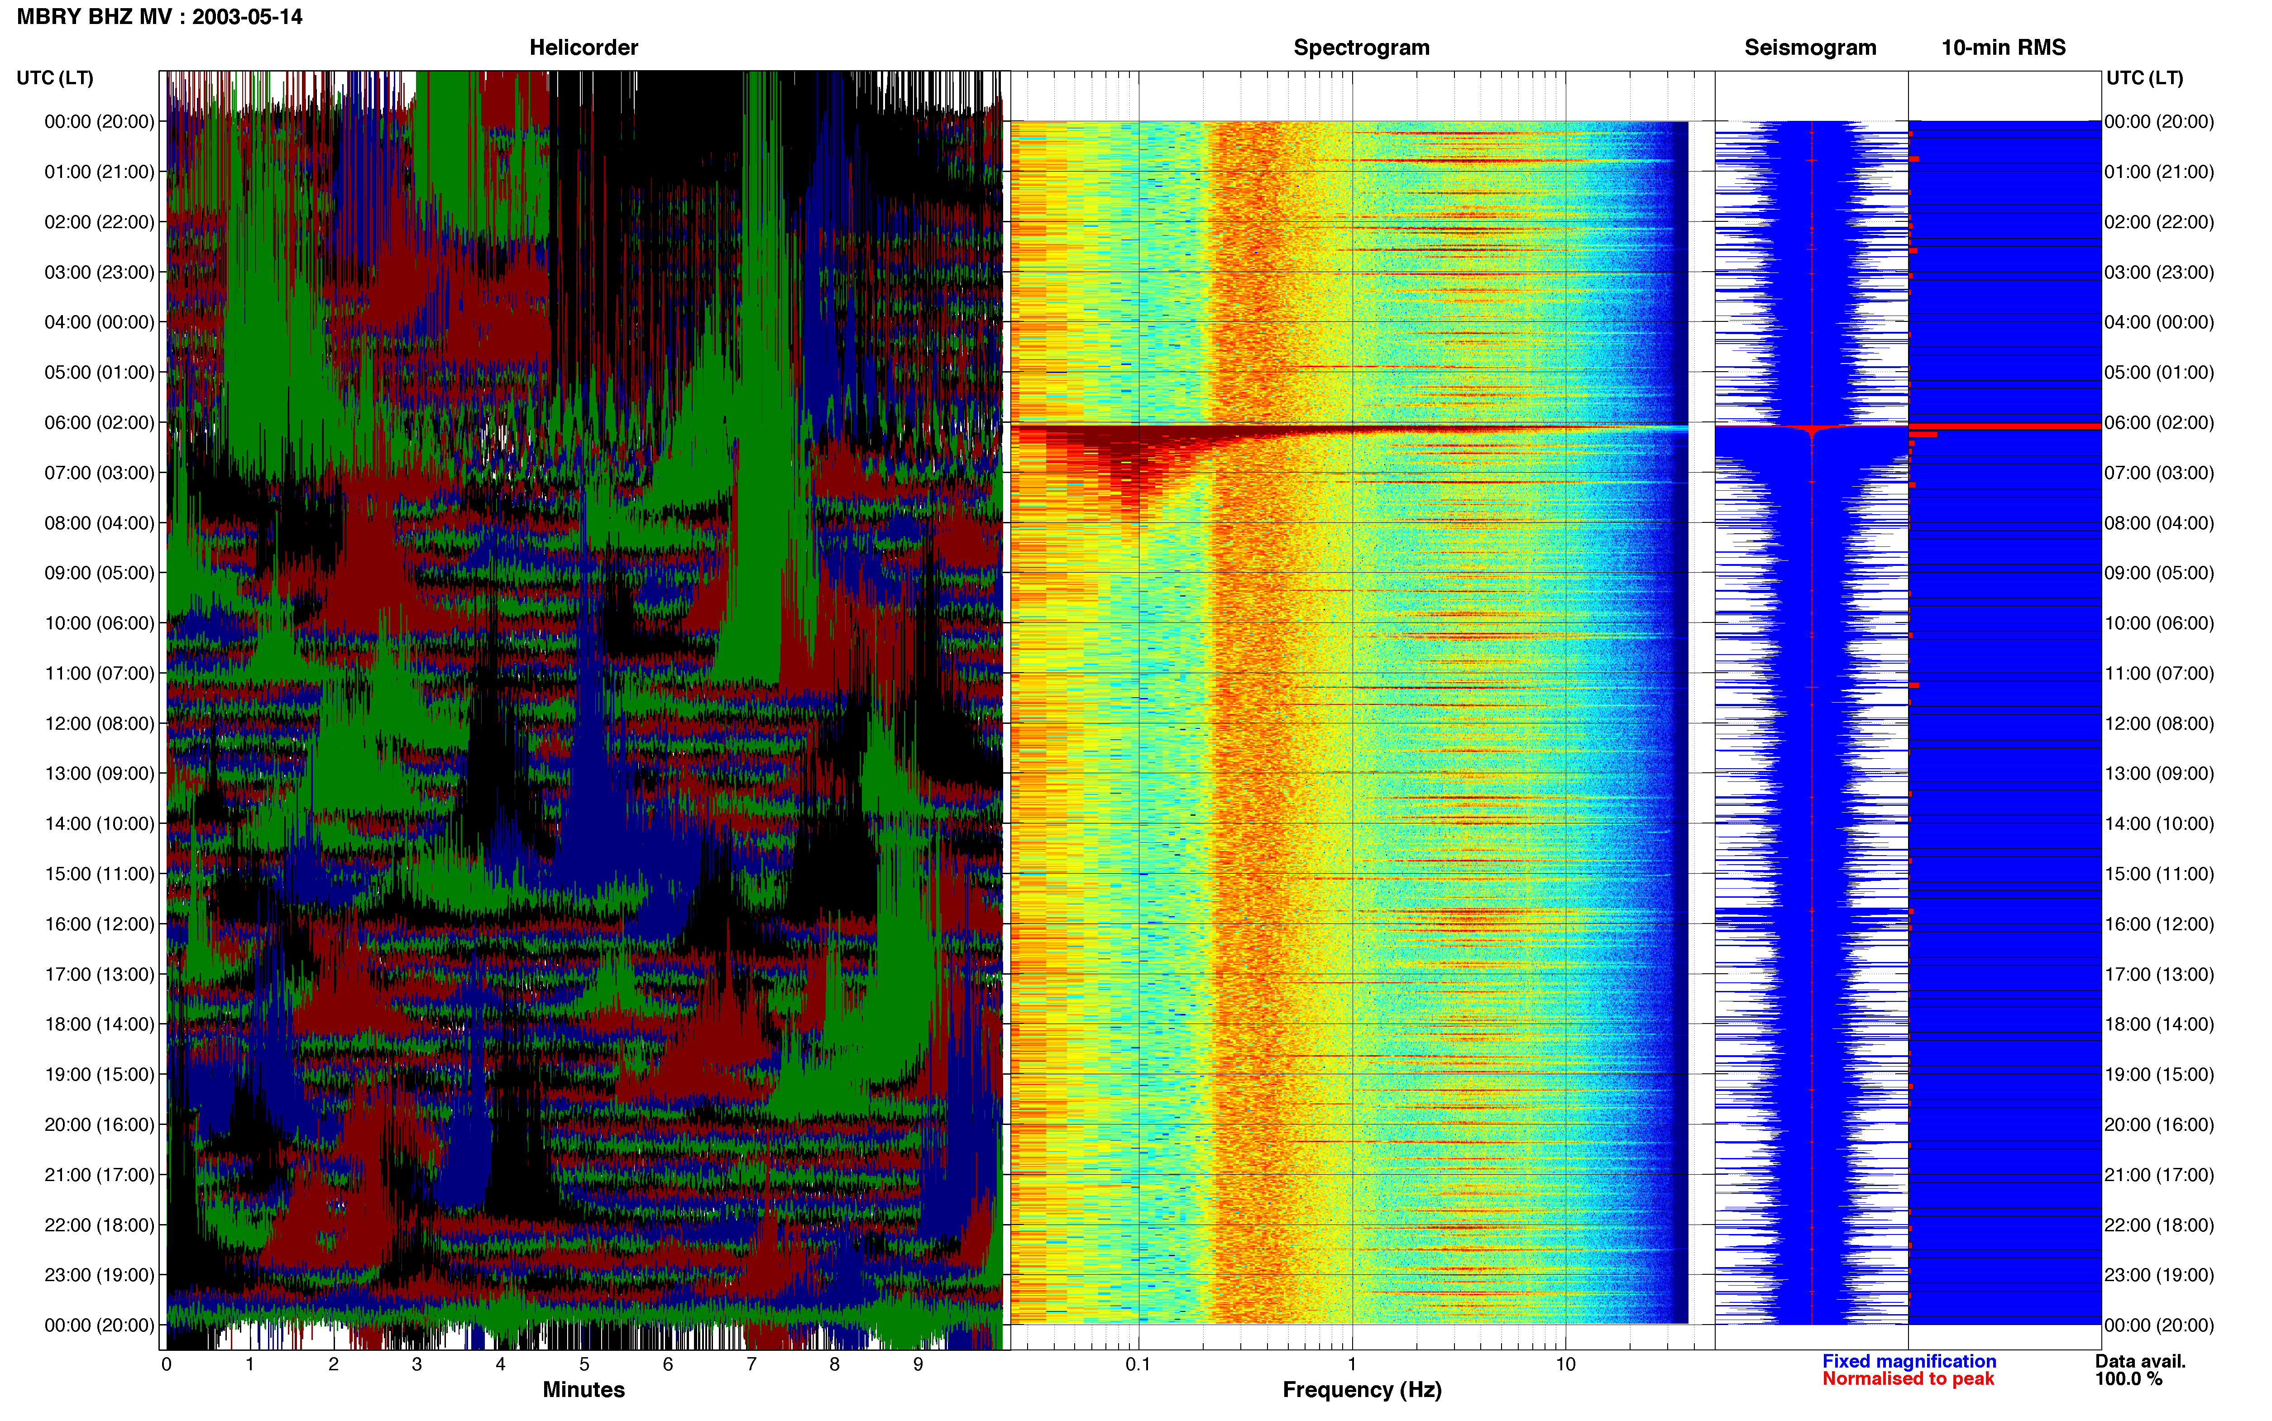
Task: Click '09:00 (05:00)' on the Helicorder time axis
Action: (100, 573)
